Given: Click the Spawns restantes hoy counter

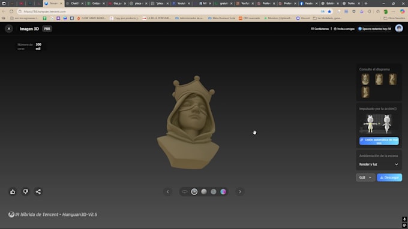Looking at the screenshot, I should pos(374,29).
